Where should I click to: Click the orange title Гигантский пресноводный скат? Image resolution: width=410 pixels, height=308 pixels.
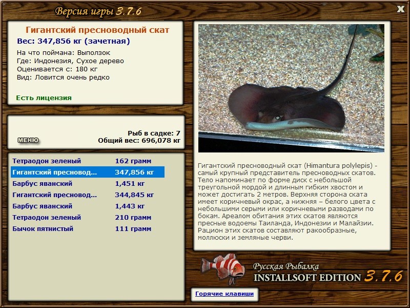tap(97, 30)
